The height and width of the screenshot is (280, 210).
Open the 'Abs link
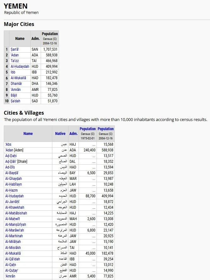[8, 144]
